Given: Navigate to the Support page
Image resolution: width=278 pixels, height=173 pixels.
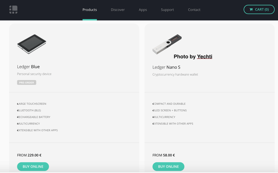Looking at the screenshot, I should pos(167,10).
